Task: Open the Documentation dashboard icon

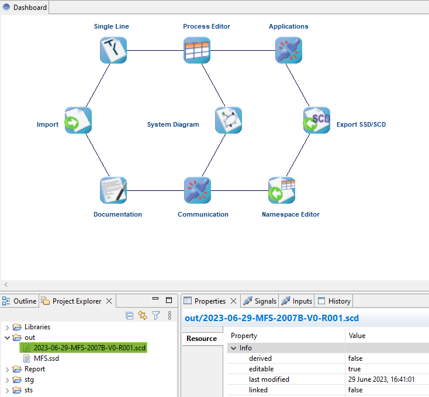Action: click(x=113, y=190)
